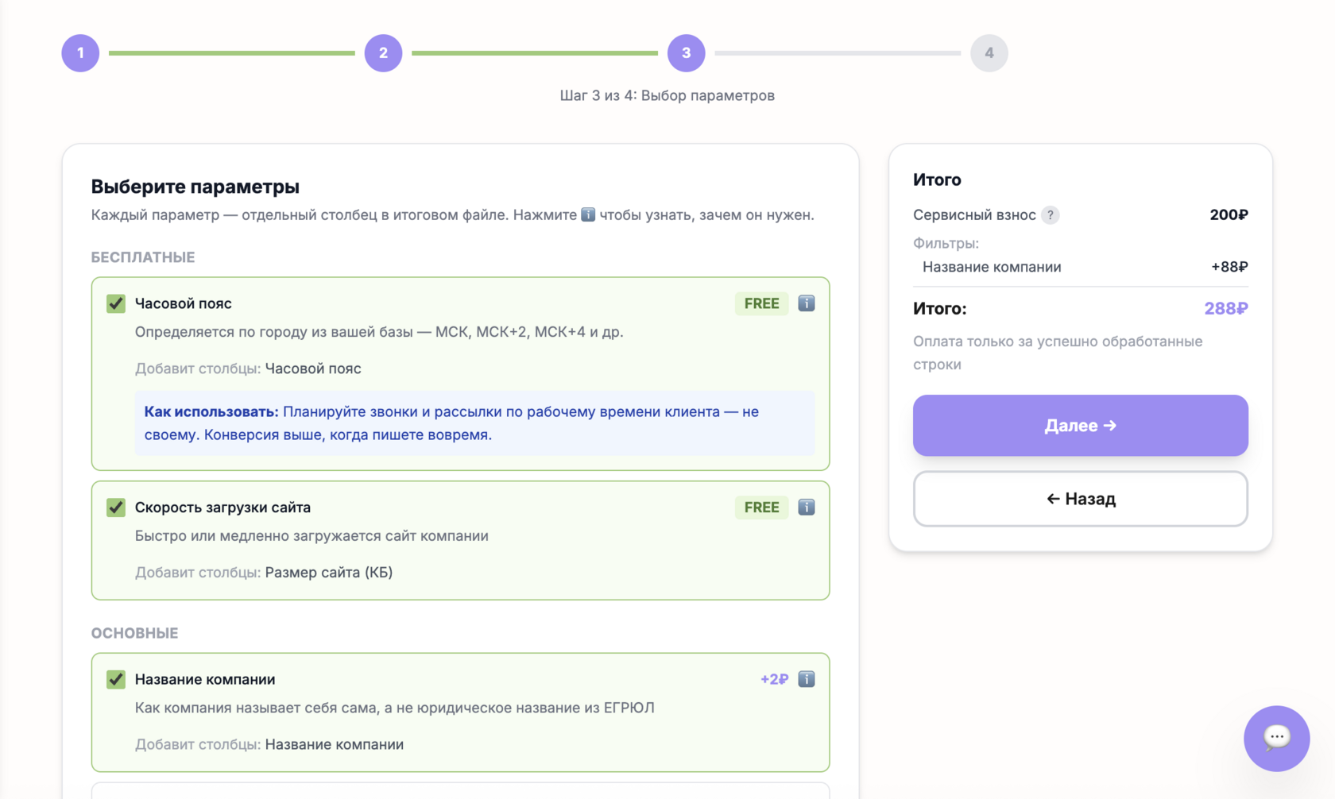1335x799 pixels.
Task: Jump to step 4 in the stepper
Action: coord(989,53)
